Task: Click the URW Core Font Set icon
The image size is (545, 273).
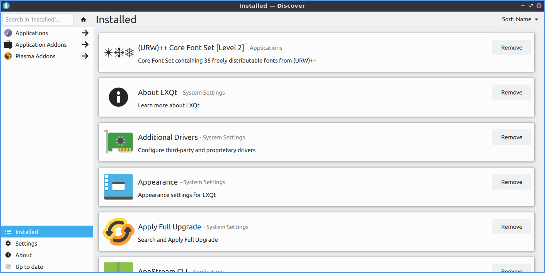Action: (118, 53)
